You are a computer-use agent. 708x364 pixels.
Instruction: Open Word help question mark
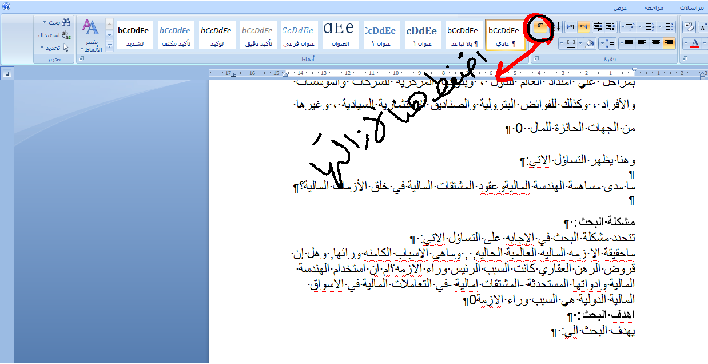[x=7, y=6]
